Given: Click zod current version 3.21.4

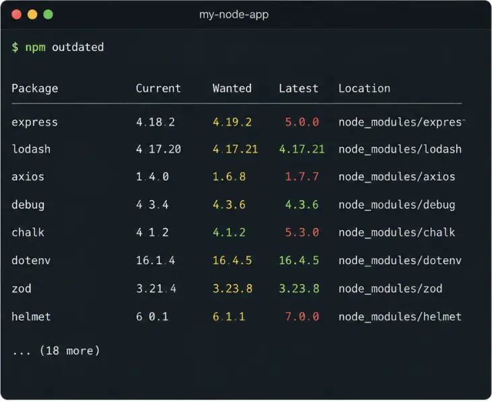Looking at the screenshot, I should click(x=156, y=288).
